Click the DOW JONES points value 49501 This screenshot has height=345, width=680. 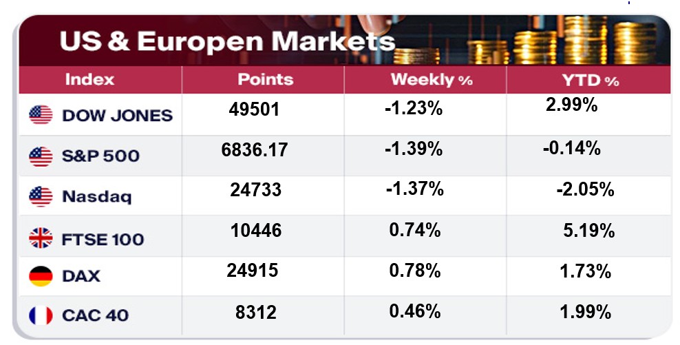(254, 108)
